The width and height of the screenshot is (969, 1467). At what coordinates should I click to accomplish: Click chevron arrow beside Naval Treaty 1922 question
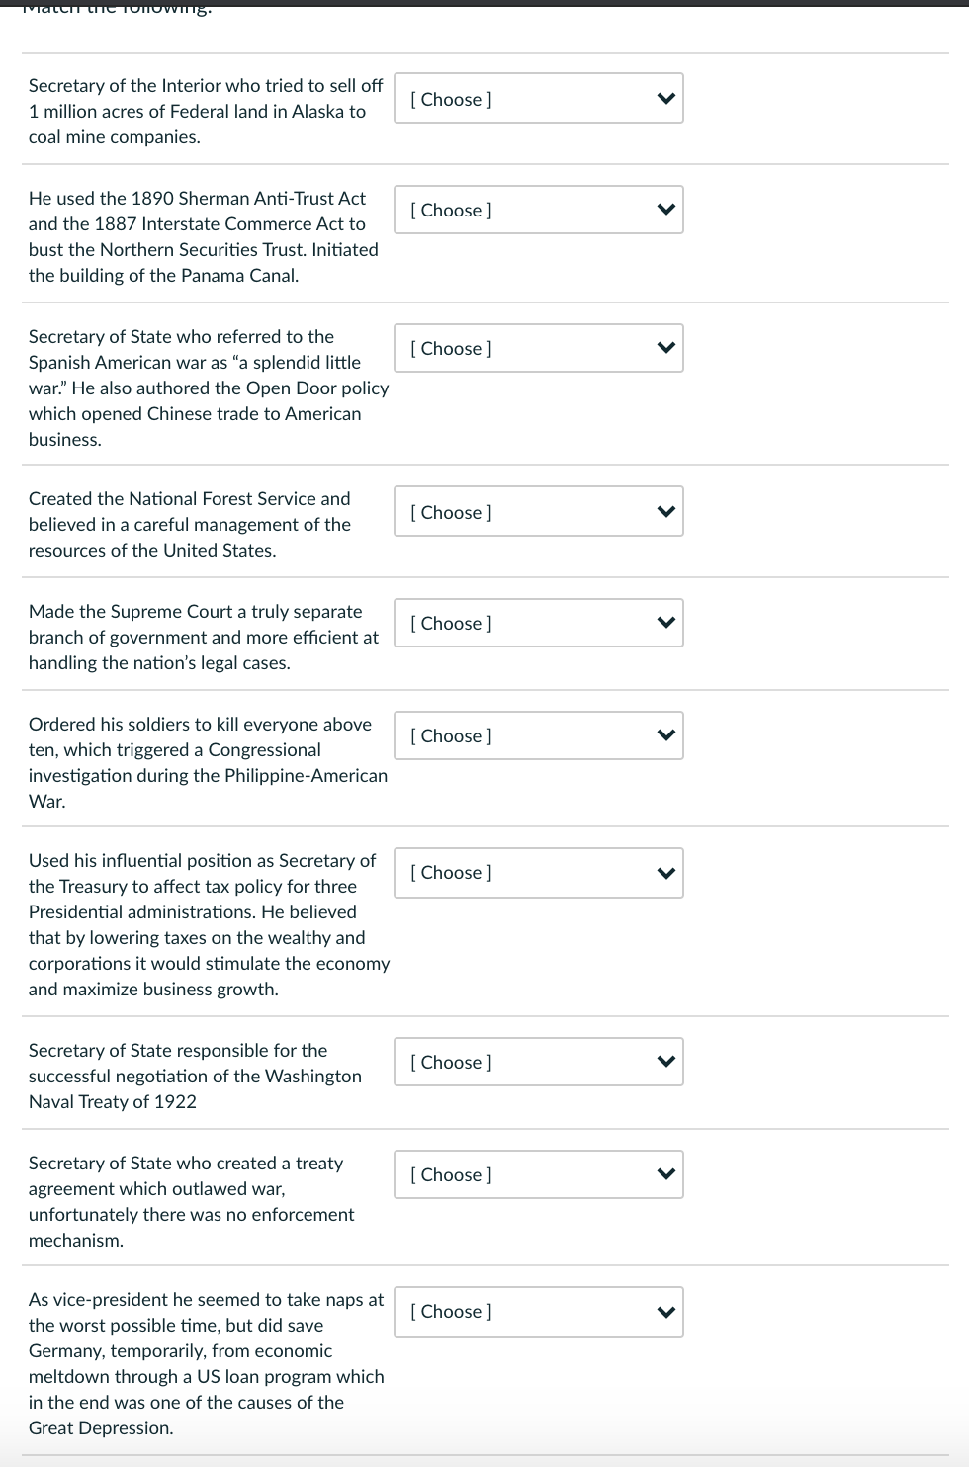click(666, 1062)
